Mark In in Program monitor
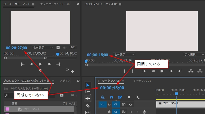205x114 pixels. click(124, 71)
